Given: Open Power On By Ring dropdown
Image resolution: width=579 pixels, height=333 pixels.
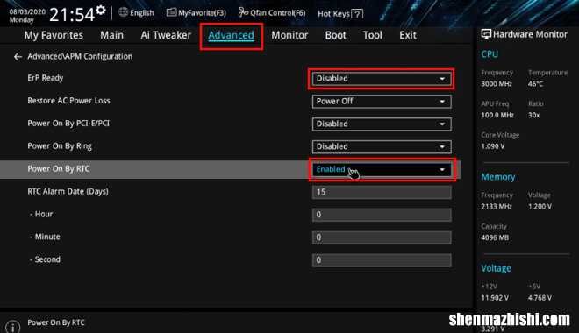Looking at the screenshot, I should click(x=382, y=146).
